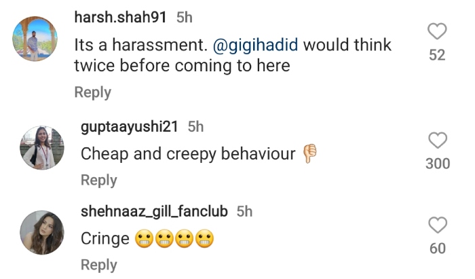Like harsh.shah91's comment with the heart

[x=437, y=31]
